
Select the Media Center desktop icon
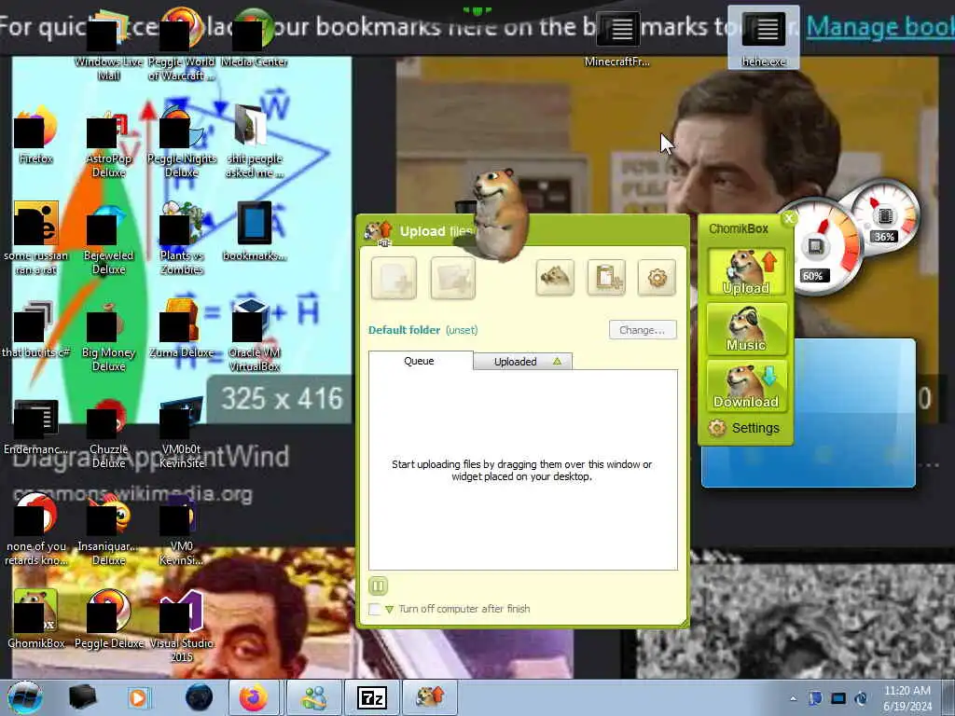pos(254,37)
